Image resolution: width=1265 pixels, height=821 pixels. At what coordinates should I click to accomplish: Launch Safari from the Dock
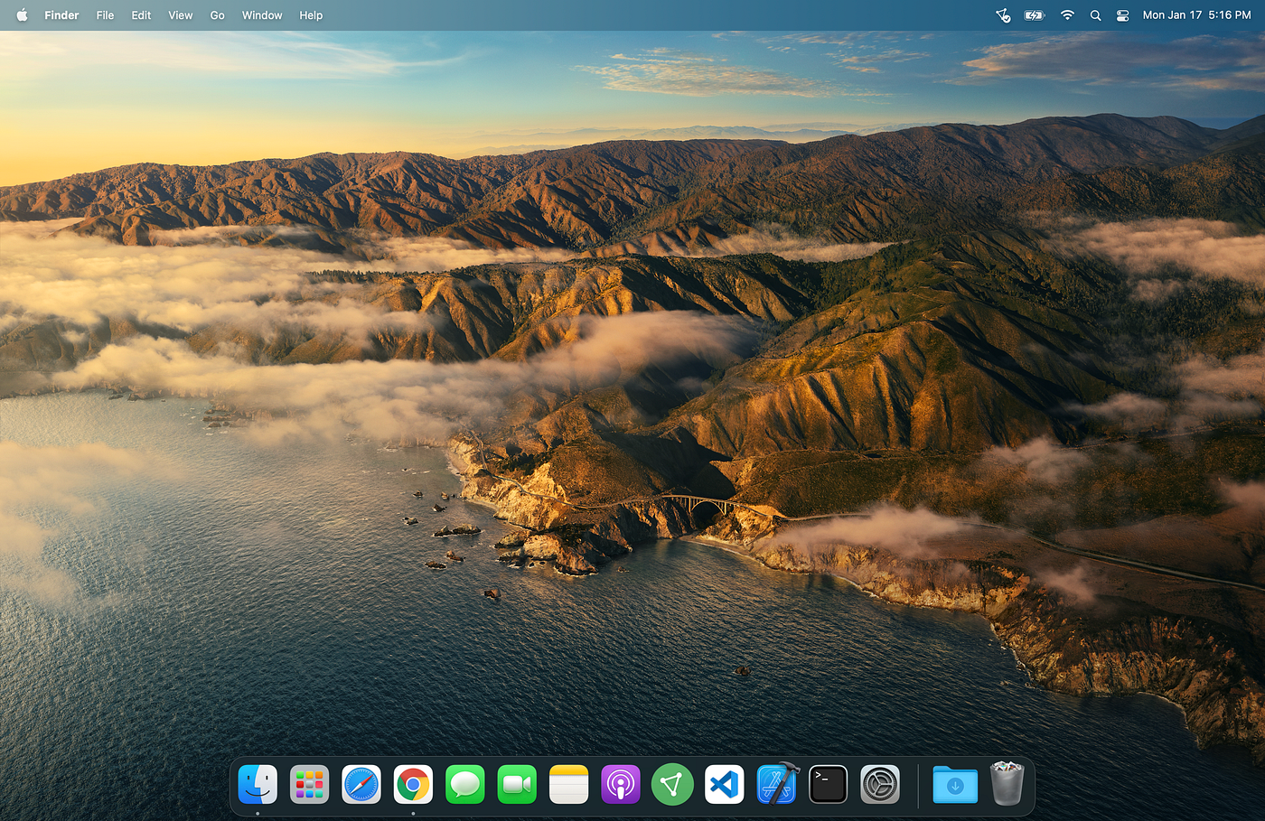pyautogui.click(x=361, y=784)
